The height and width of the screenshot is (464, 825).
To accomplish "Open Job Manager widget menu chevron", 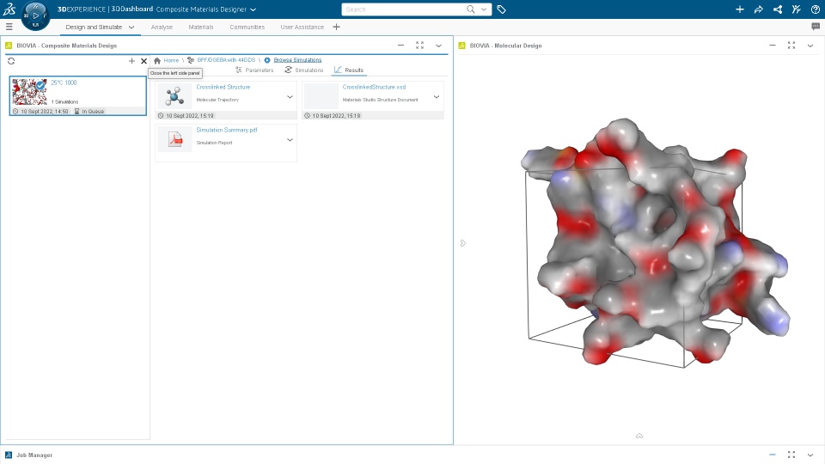I will [x=810, y=455].
